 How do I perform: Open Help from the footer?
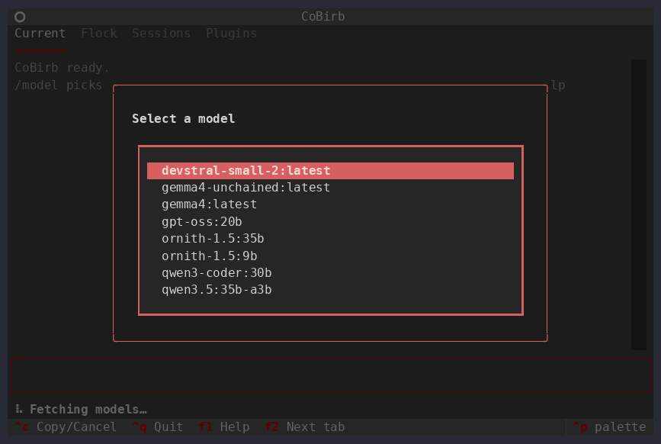point(224,427)
